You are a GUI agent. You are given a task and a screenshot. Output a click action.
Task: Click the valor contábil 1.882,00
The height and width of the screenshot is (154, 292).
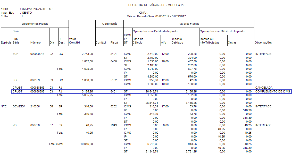click(87, 61)
